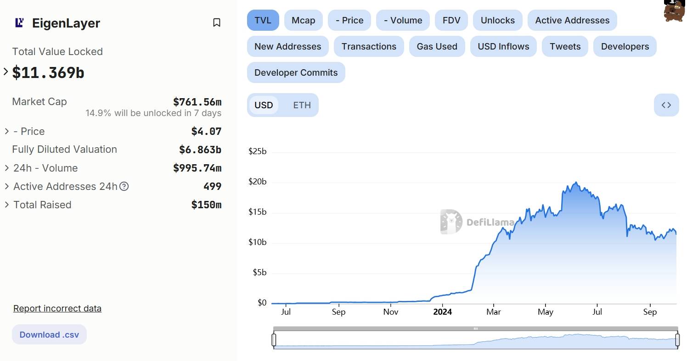The image size is (687, 361).
Task: Expand the 24h Volume row
Action: [x=7, y=168]
